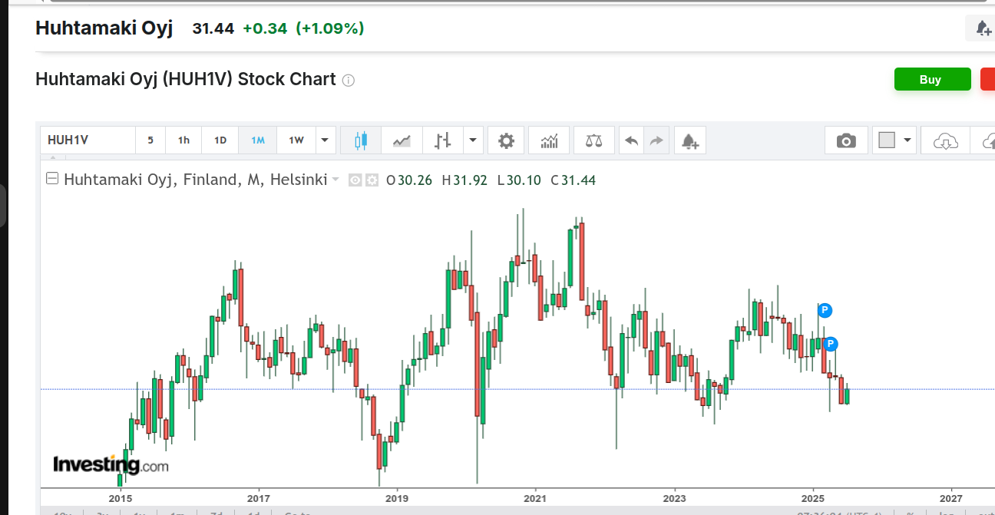Set timeframe to 1h
995x515 pixels.
coord(183,140)
